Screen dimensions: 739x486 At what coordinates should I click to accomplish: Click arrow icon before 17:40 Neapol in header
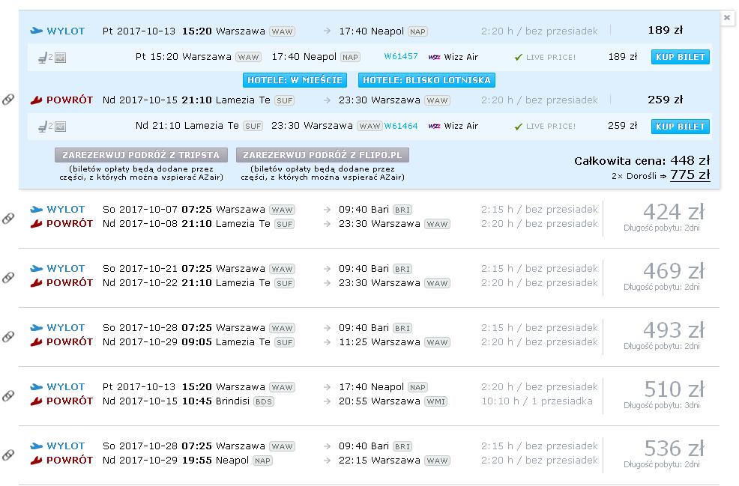(x=327, y=31)
